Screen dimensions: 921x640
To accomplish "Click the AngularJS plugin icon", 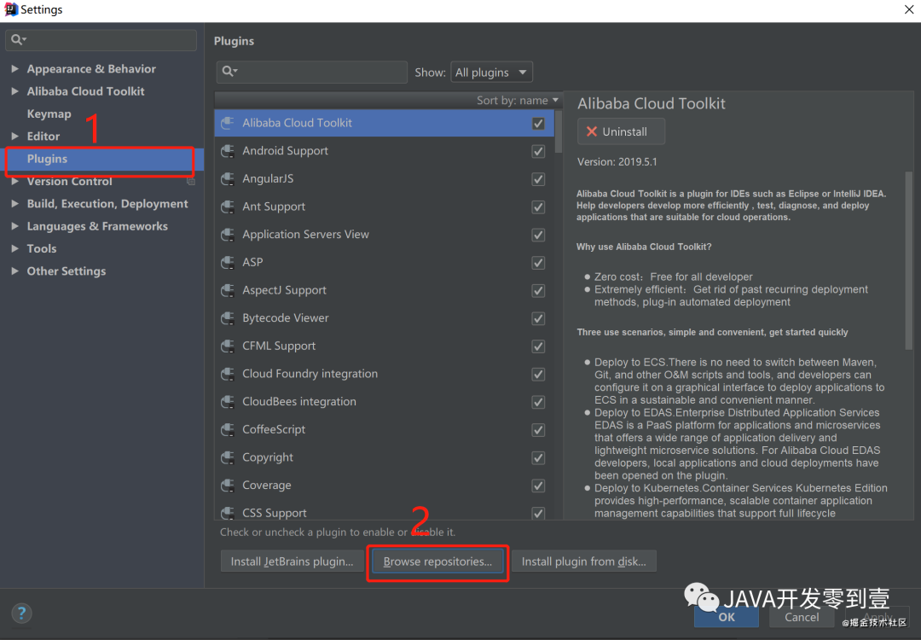I will [x=228, y=179].
